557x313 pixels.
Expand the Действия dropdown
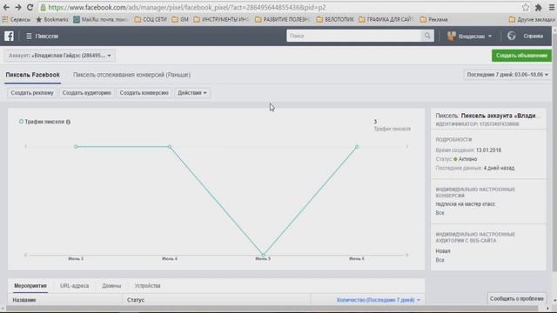(x=192, y=93)
